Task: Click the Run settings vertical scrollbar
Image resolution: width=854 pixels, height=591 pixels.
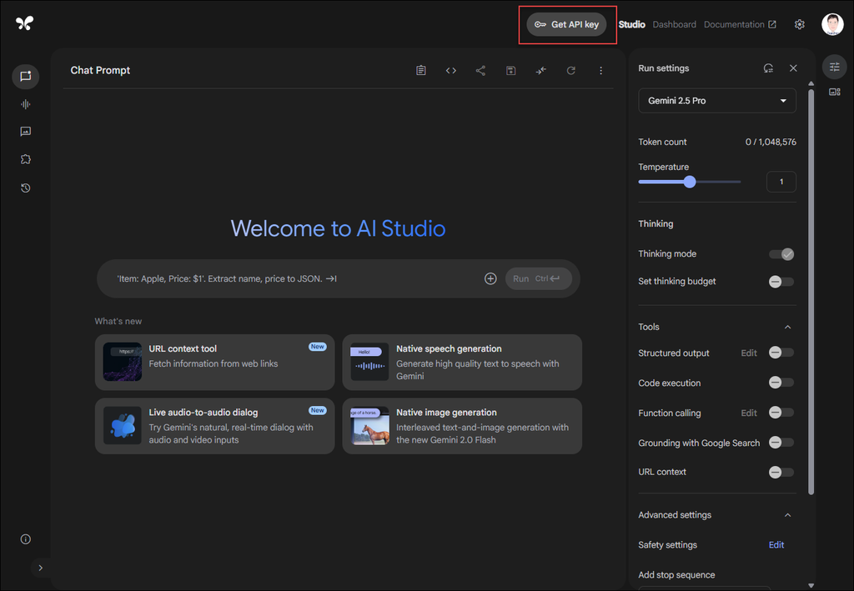Action: click(811, 293)
